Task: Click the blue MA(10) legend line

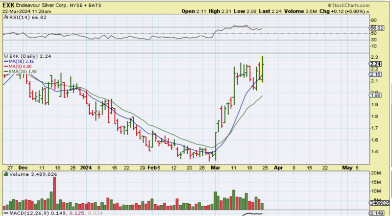Action: point(5,62)
